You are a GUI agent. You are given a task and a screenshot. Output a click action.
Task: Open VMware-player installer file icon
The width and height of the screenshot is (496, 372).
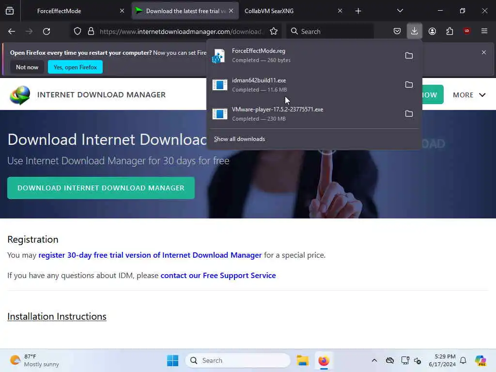click(x=220, y=114)
